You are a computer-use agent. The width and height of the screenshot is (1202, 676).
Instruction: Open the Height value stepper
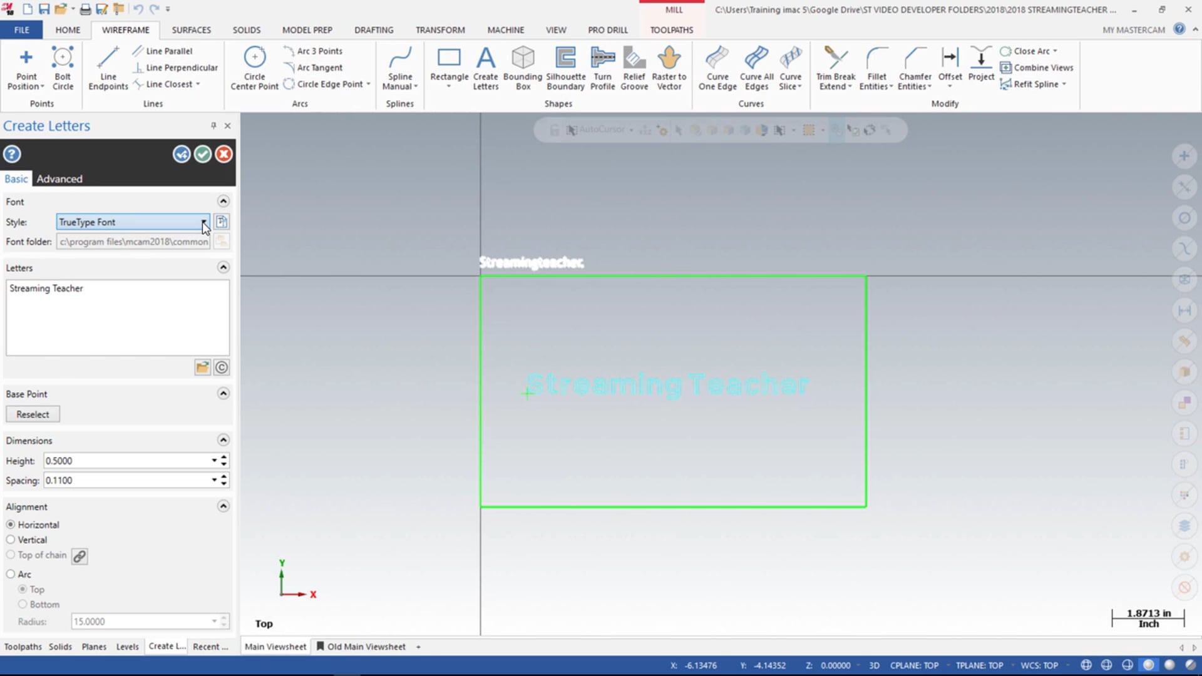pos(225,460)
